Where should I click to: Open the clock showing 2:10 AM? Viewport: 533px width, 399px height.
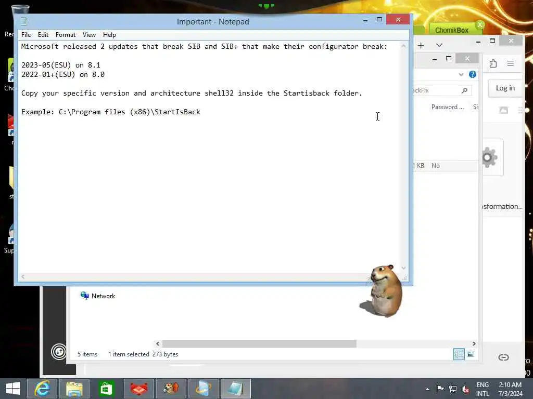[510, 389]
